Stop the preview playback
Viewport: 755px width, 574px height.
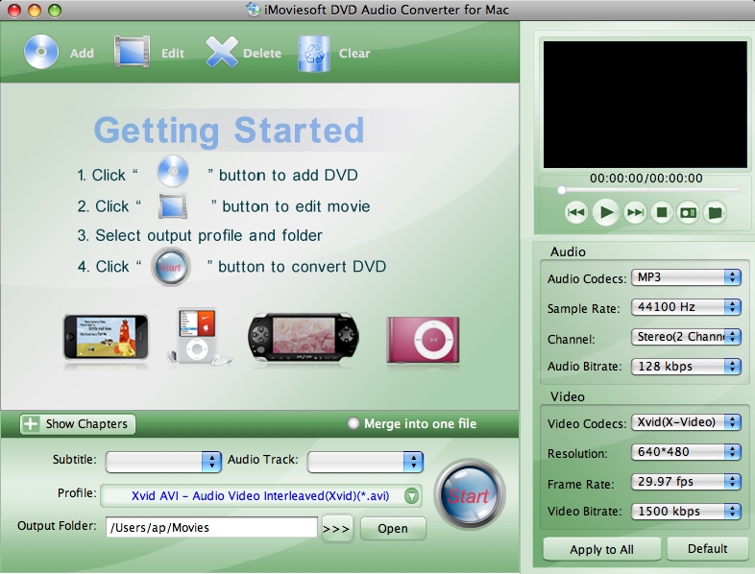tap(661, 213)
